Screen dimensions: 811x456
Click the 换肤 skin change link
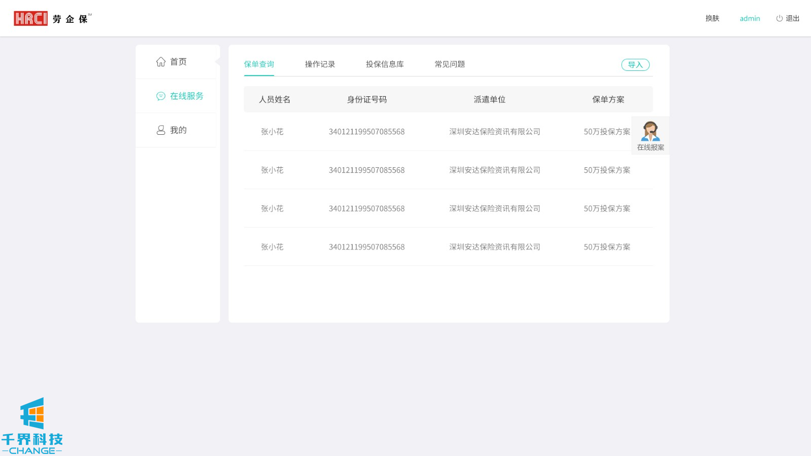coord(712,19)
